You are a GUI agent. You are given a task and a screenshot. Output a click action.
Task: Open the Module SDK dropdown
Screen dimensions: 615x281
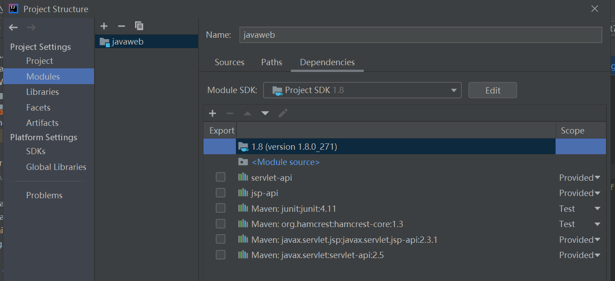tap(454, 90)
